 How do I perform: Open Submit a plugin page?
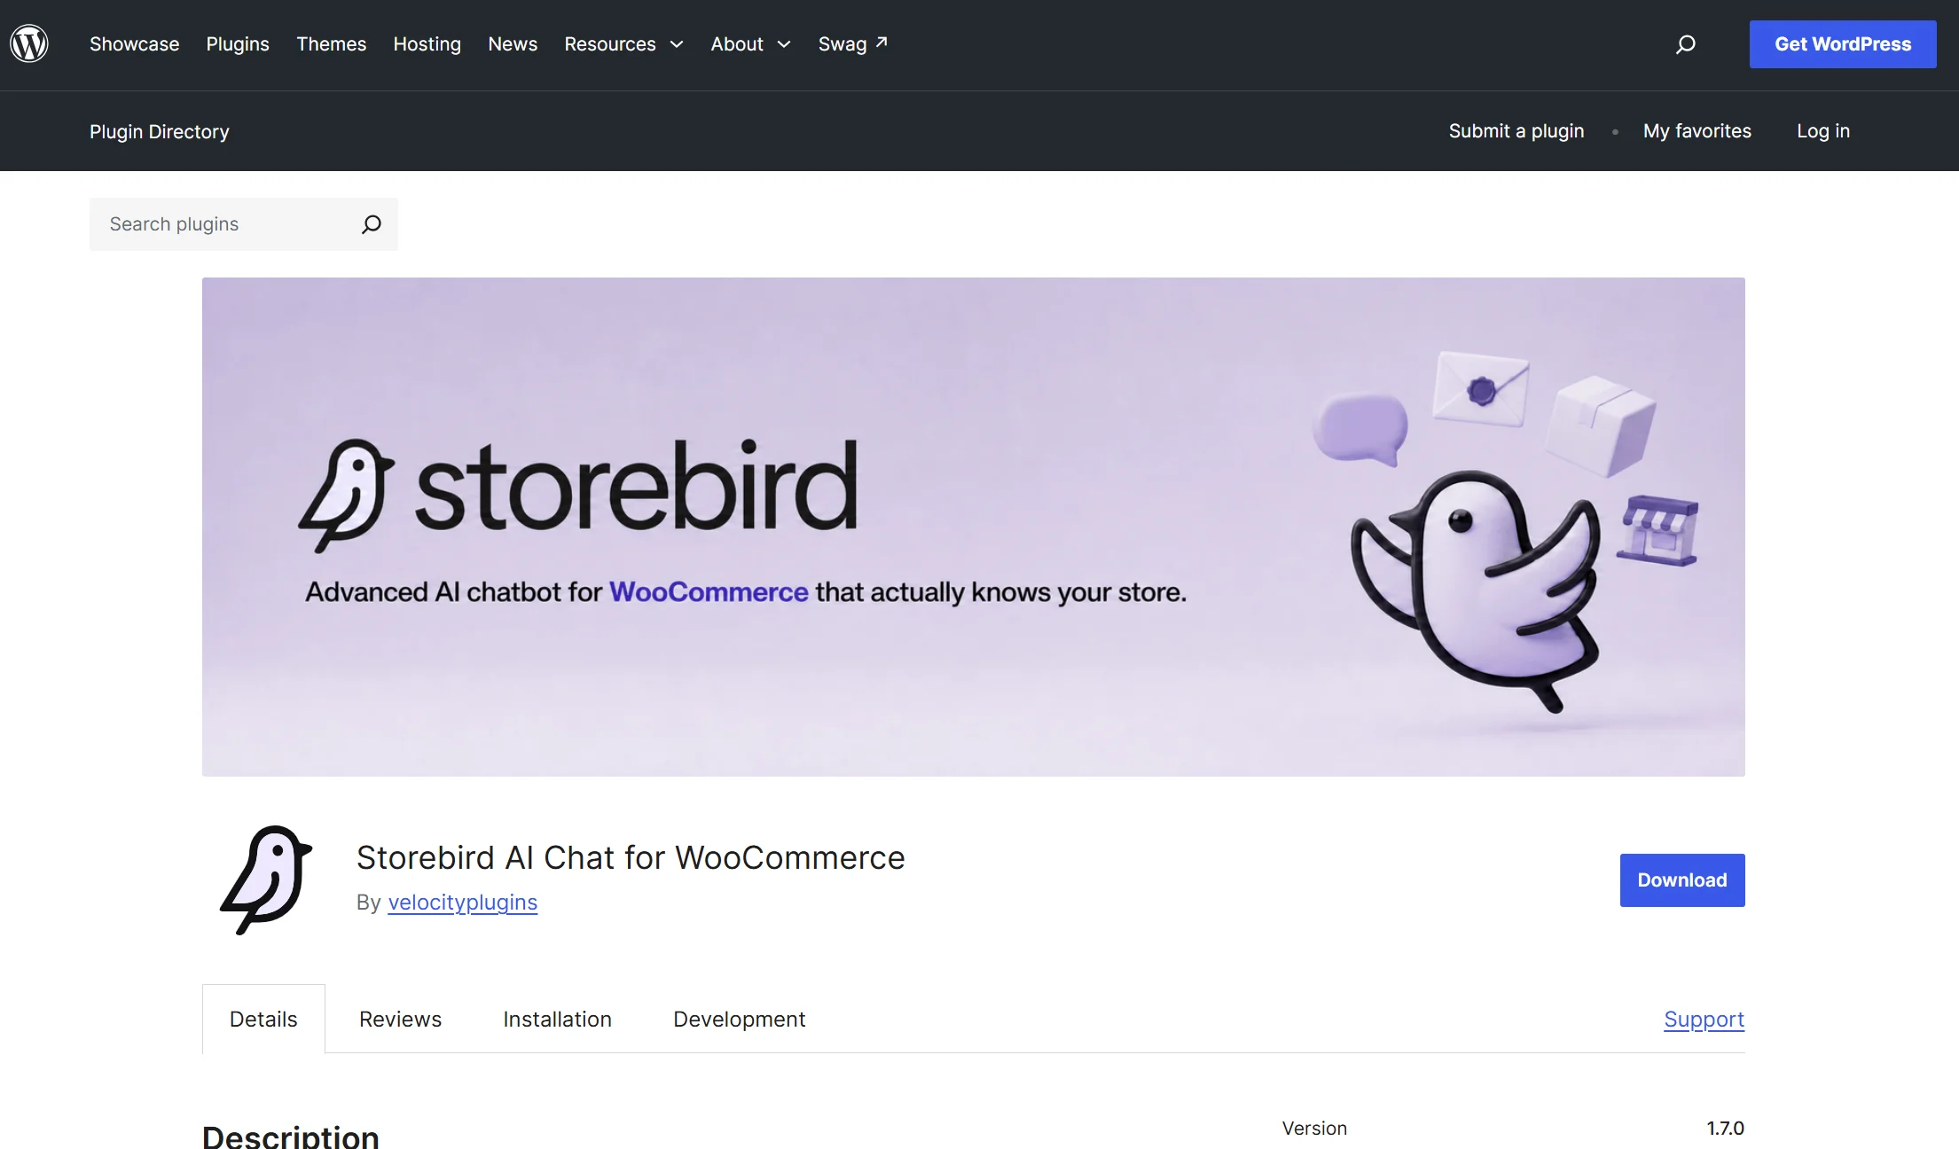click(1516, 131)
